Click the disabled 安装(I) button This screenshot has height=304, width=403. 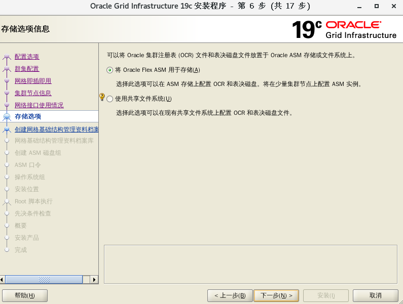click(326, 295)
